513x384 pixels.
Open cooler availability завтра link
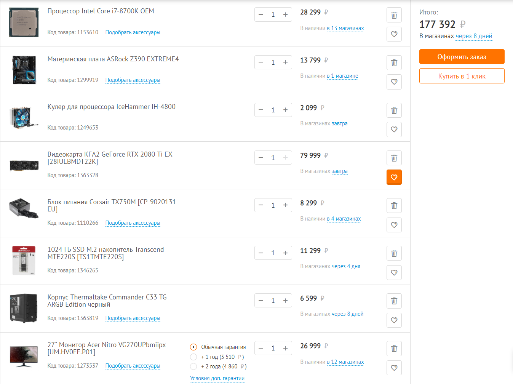pos(339,123)
